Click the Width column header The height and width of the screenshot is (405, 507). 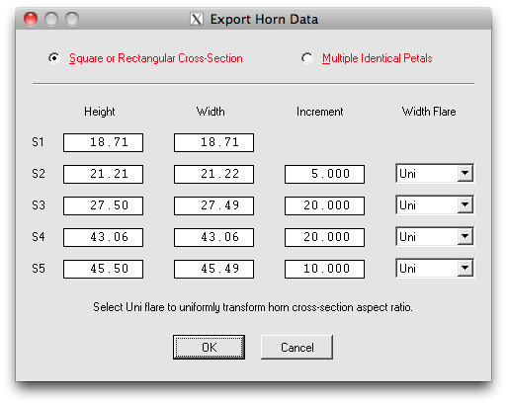tap(211, 112)
